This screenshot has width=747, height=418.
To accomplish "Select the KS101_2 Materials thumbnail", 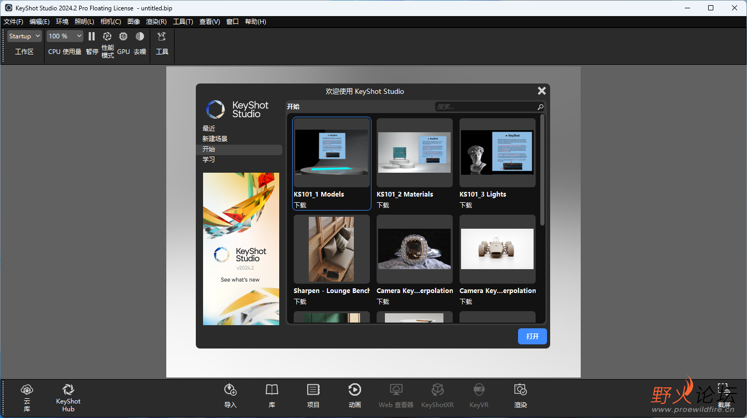I will pos(414,152).
